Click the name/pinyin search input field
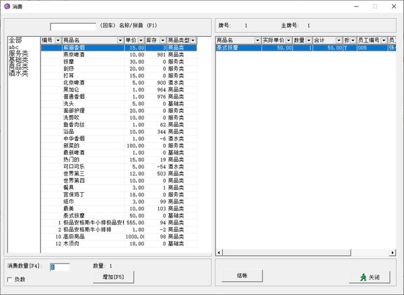This screenshot has height=295, width=404. click(x=73, y=26)
